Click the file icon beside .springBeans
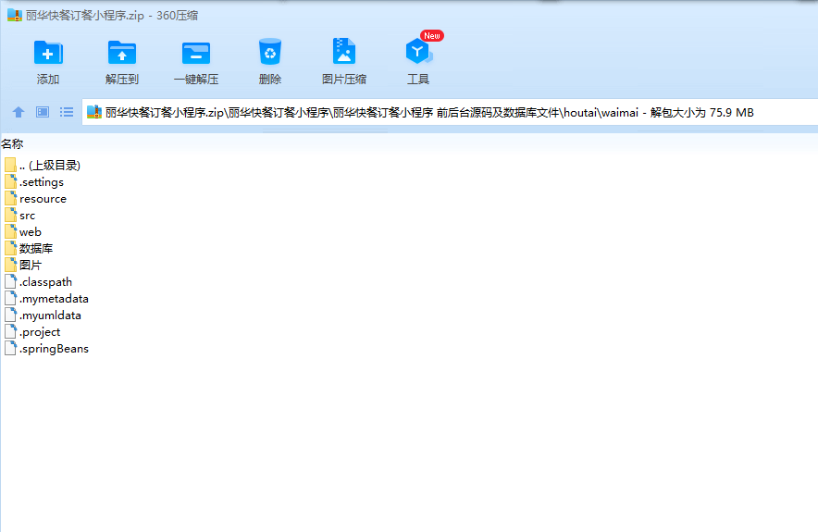This screenshot has height=532, width=818. [x=10, y=349]
